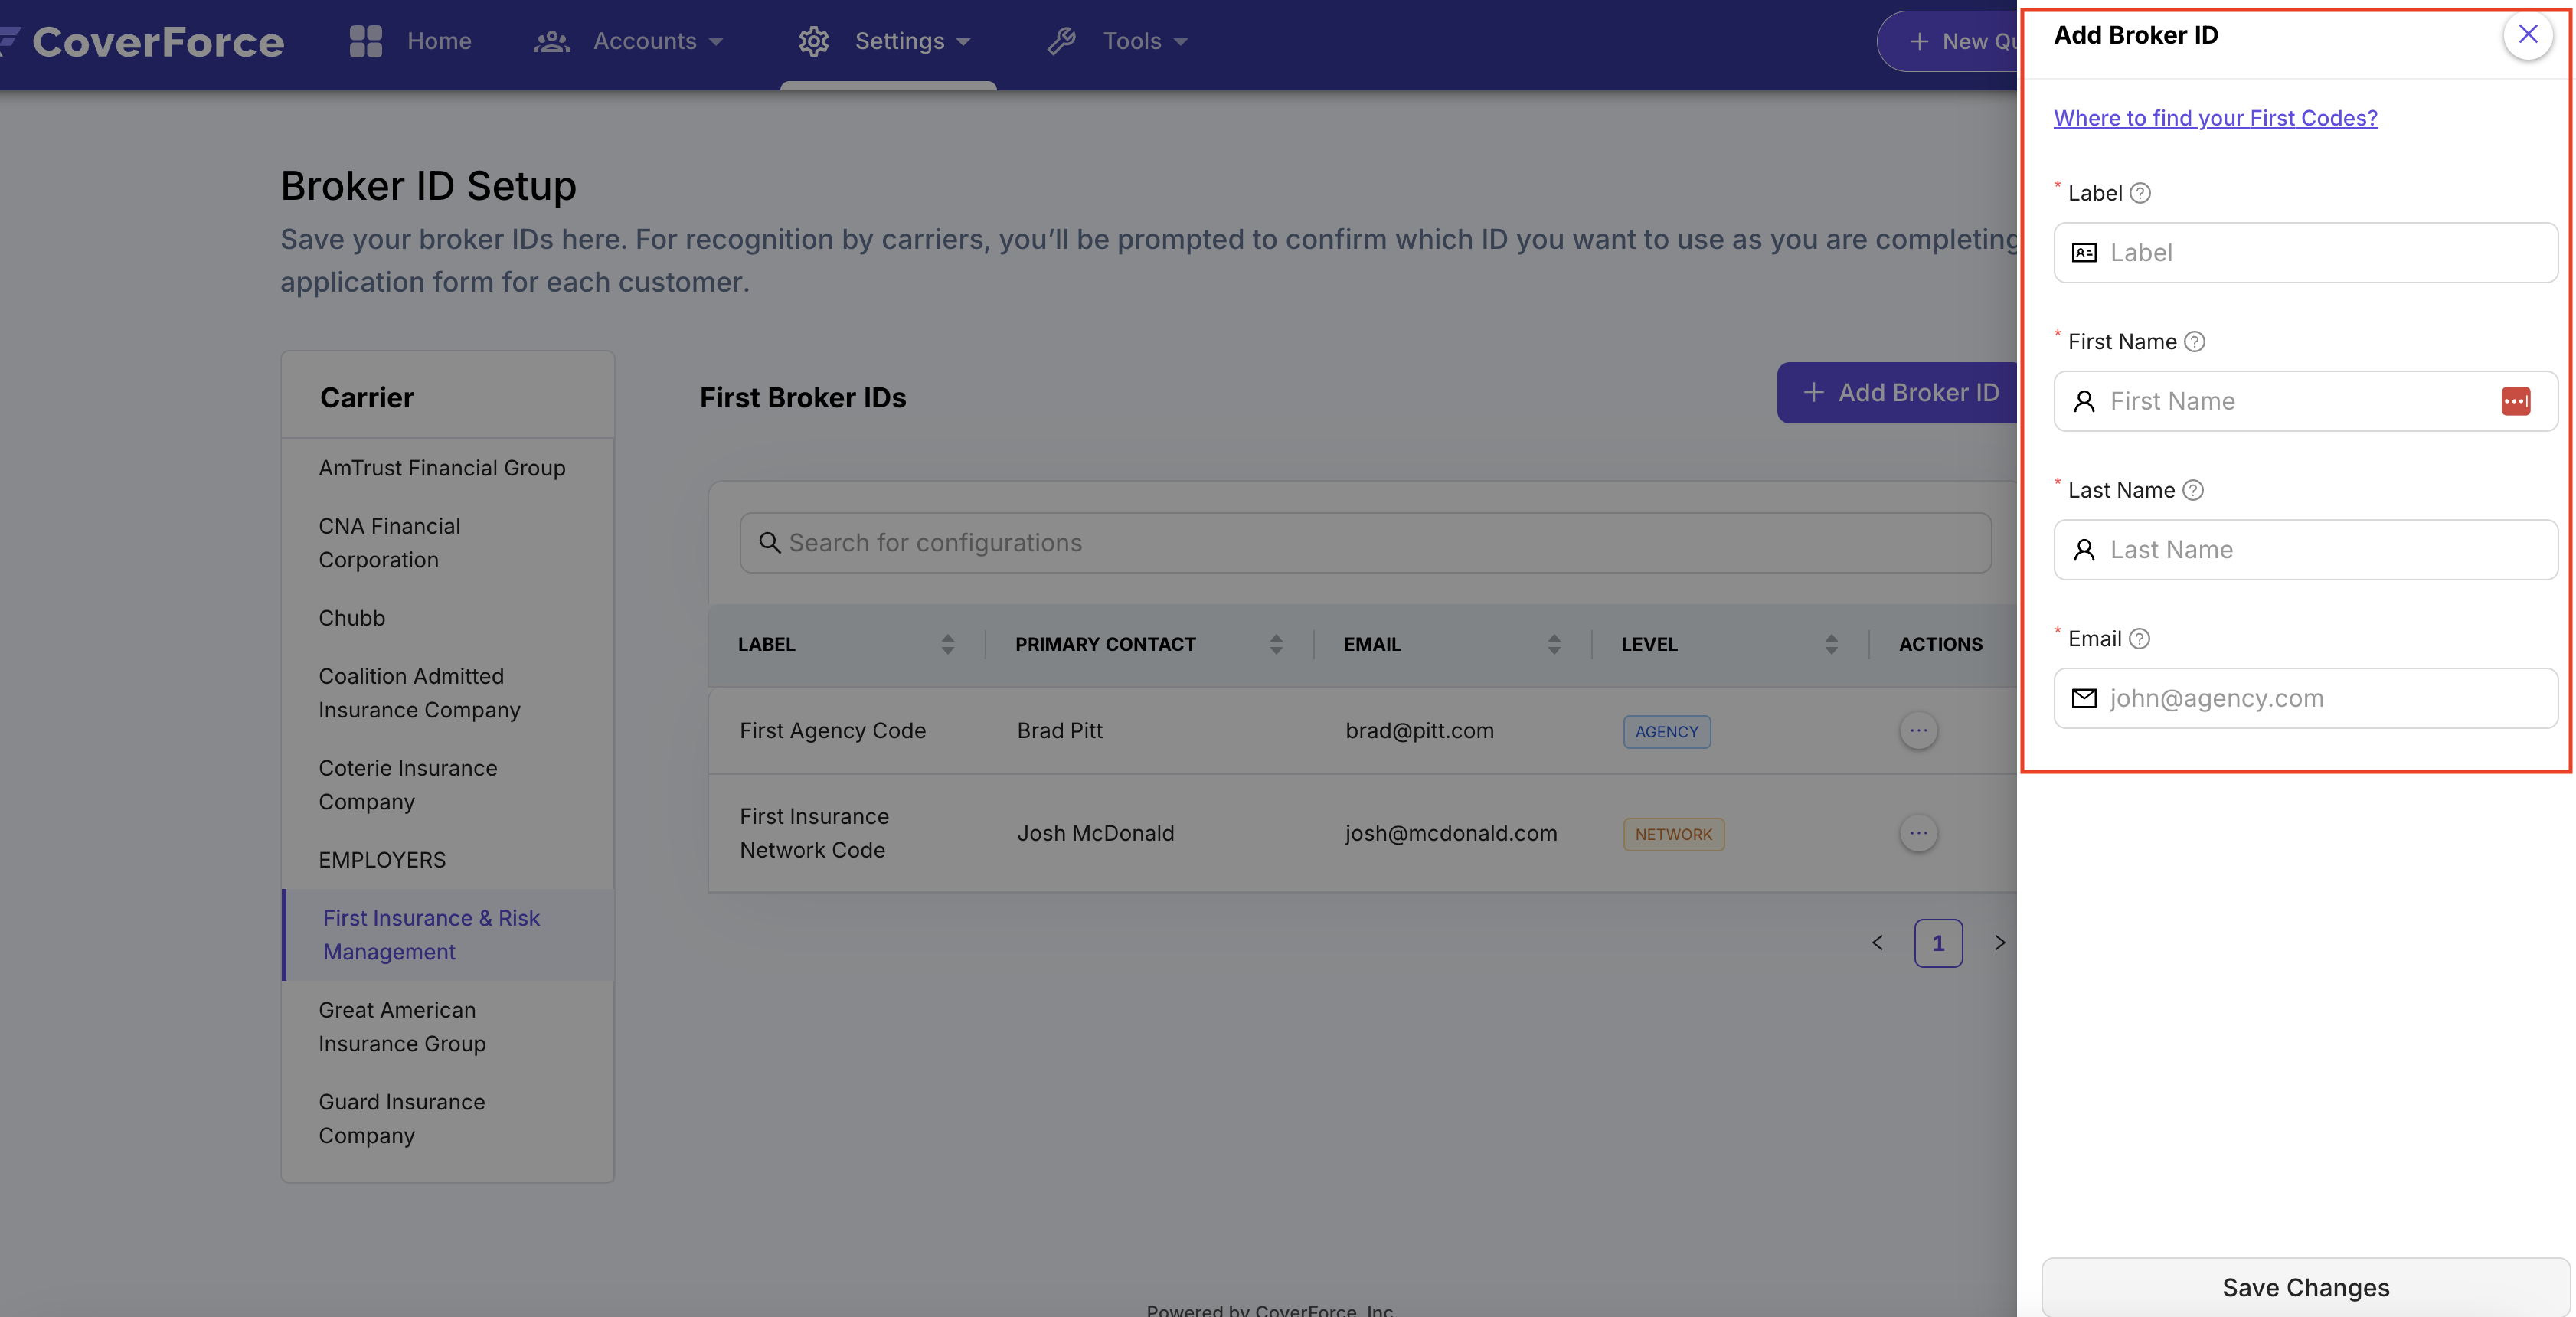Screen dimensions: 2576x1317
Task: Click the Label help question icon
Action: point(2140,193)
